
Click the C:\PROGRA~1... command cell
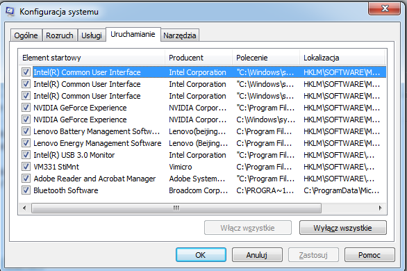click(265, 190)
